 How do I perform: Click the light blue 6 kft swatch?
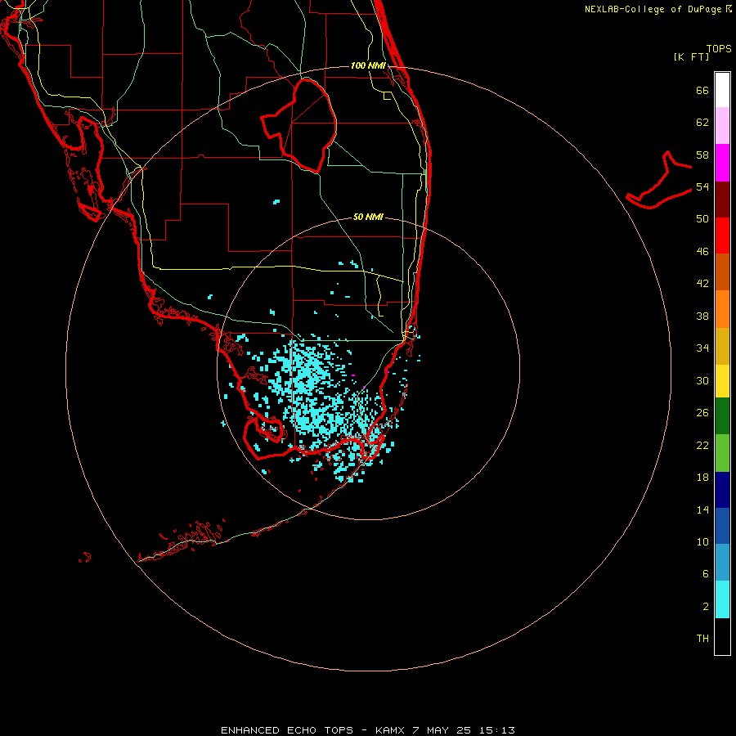pyautogui.click(x=722, y=563)
